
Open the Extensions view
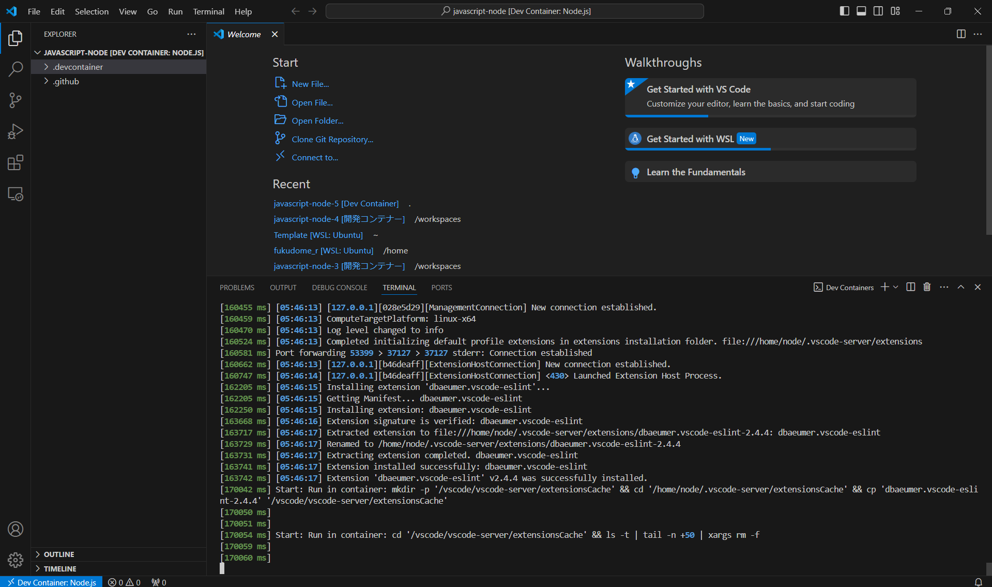16,162
